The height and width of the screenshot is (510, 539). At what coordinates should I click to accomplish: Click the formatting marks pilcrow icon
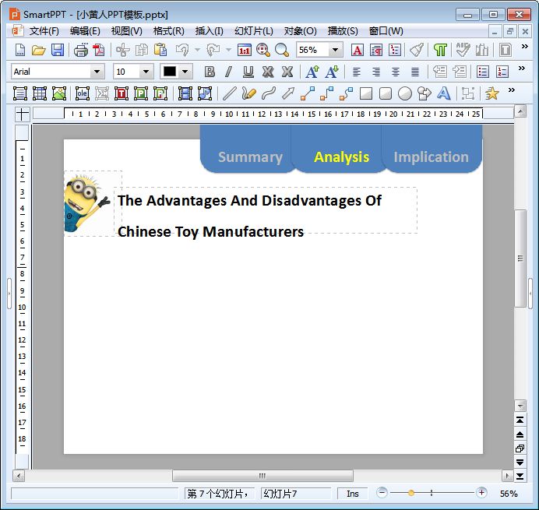440,50
